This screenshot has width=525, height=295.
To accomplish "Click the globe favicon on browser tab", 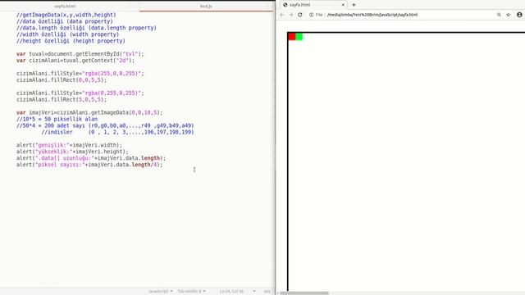I will (285, 5).
